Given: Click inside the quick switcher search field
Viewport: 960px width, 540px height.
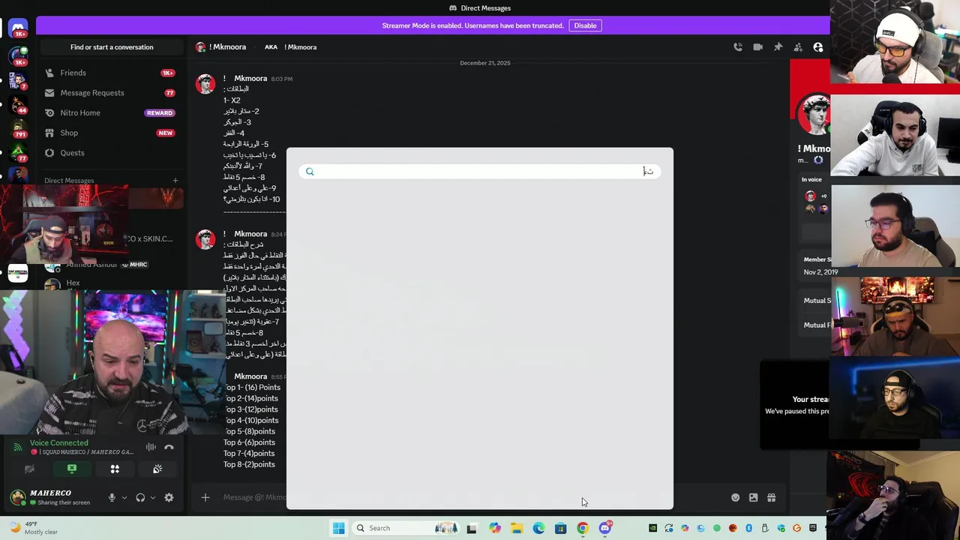Looking at the screenshot, I should coord(480,172).
